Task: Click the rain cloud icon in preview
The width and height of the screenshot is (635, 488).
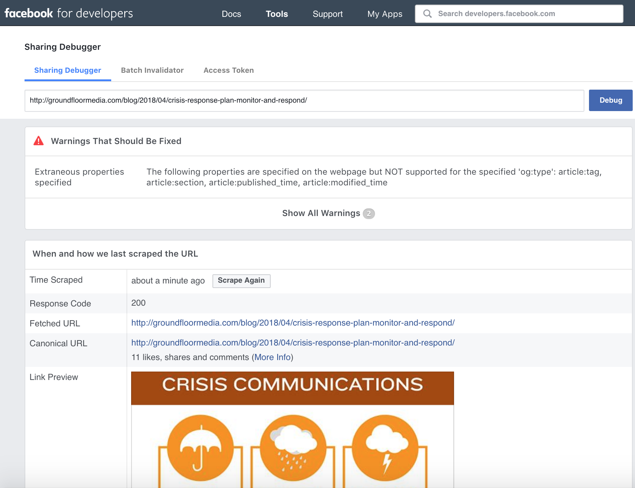Action: (x=293, y=448)
